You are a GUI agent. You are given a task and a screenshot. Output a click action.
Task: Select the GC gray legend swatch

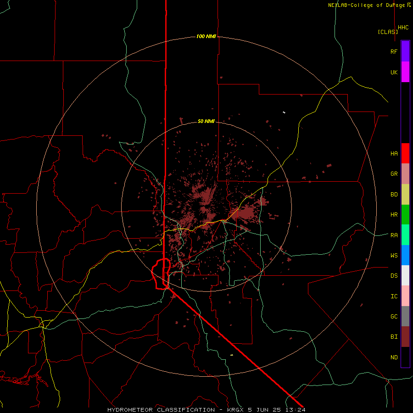(405, 316)
